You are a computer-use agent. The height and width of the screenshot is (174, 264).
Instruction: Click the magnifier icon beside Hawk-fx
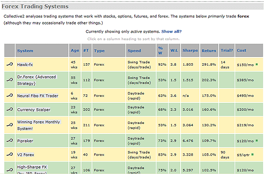(x=10, y=64)
